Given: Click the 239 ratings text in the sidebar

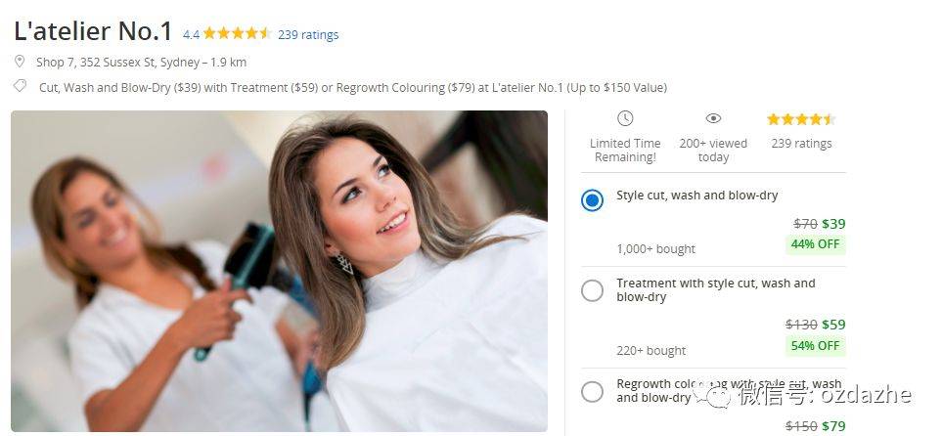Looking at the screenshot, I should coord(801,144).
